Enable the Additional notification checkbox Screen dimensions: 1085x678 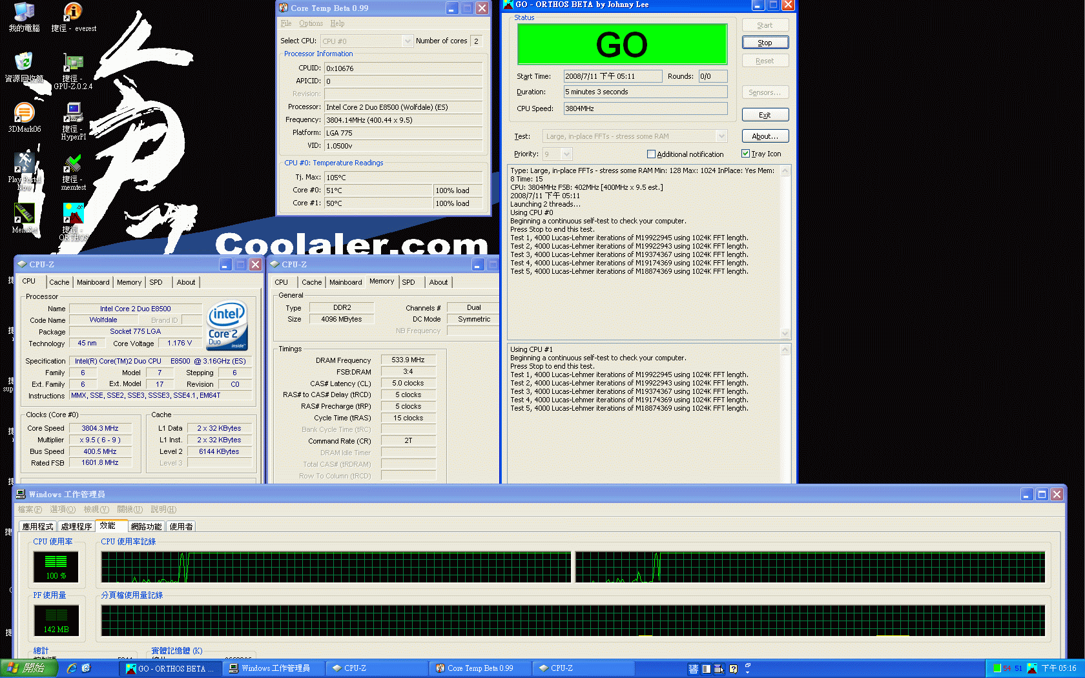[x=651, y=154]
